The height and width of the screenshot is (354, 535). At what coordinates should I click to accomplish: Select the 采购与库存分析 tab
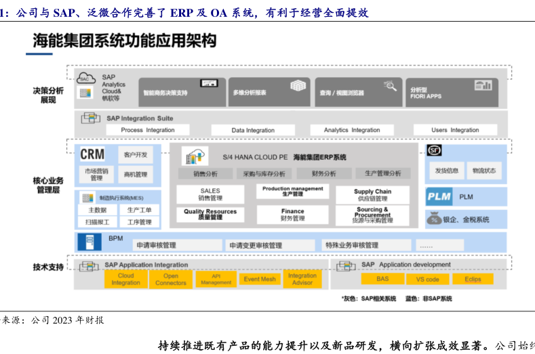click(264, 174)
